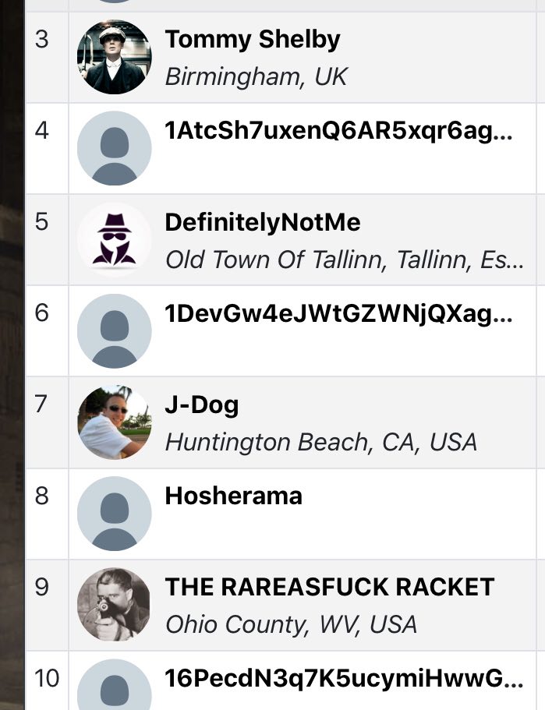Viewport: 545px width, 710px height.
Task: Open THE RAREASFUCK RACKET avatar photo
Action: (x=114, y=605)
